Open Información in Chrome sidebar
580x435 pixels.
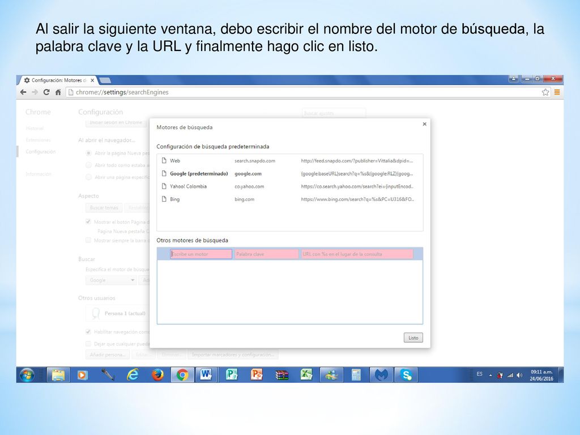39,174
